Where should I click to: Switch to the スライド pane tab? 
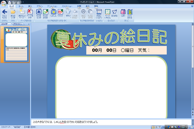(x=5, y=24)
